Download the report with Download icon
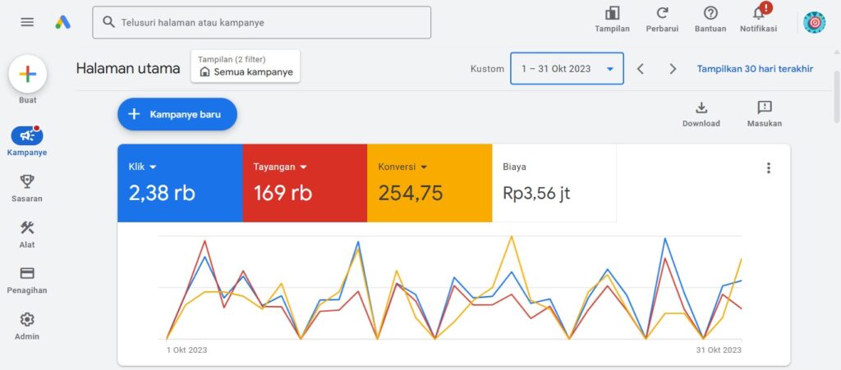This screenshot has width=841, height=370. tap(701, 107)
